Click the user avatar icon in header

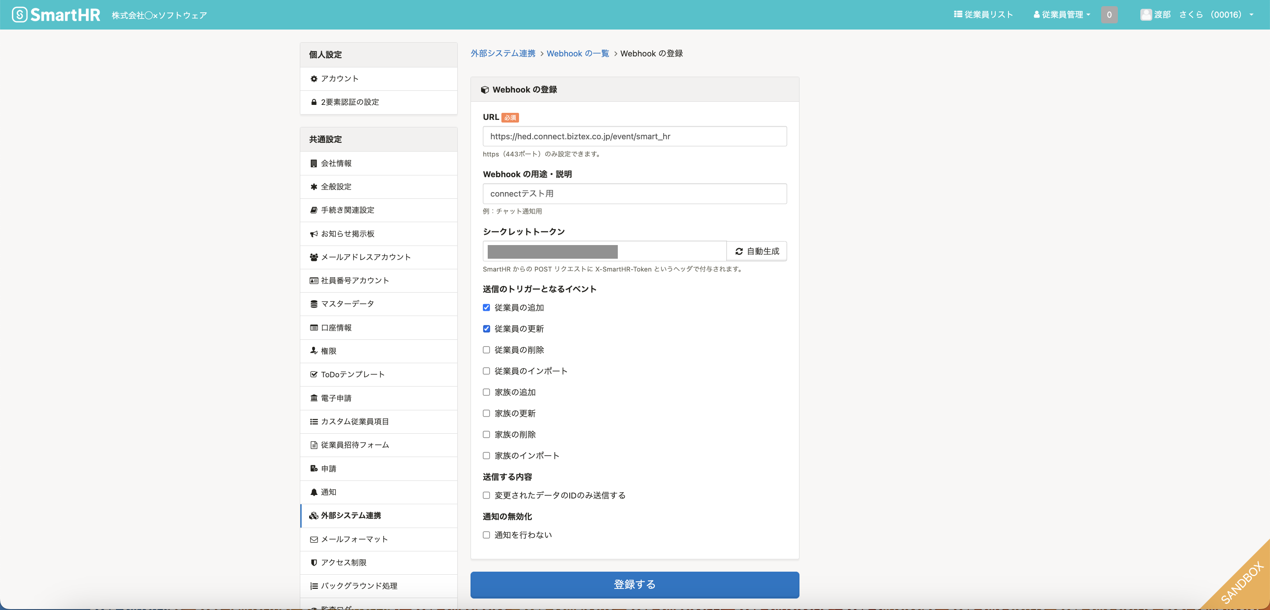[x=1146, y=15]
